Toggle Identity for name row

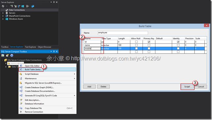(x=178, y=45)
